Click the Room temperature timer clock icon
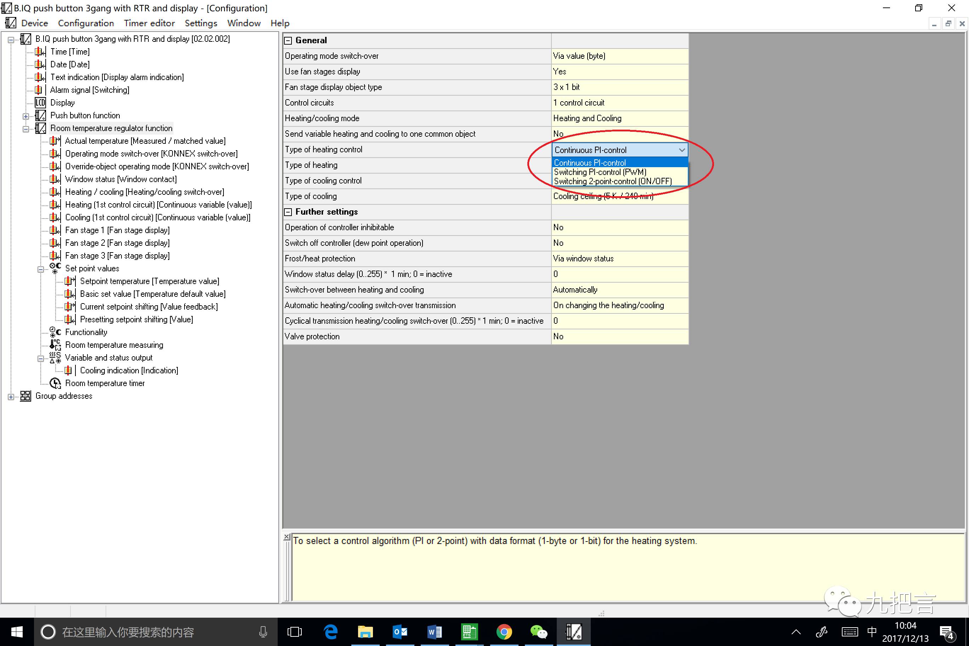This screenshot has height=646, width=969. tap(55, 383)
